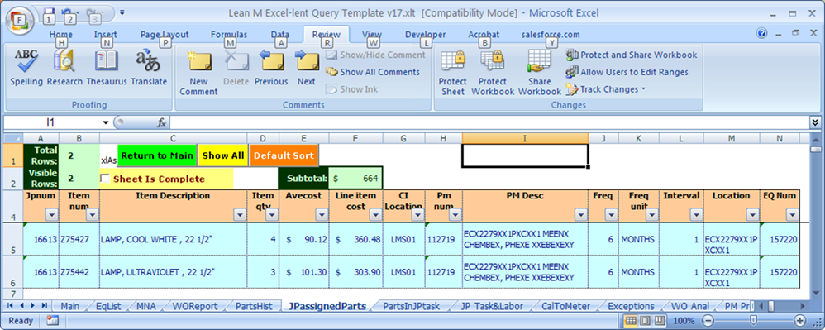Viewport: 825px width, 330px height.
Task: Expand the formula bar
Action: (815, 122)
